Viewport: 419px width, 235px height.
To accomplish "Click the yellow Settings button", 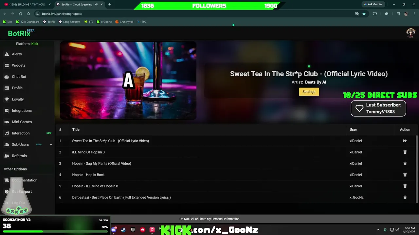I will click(309, 92).
